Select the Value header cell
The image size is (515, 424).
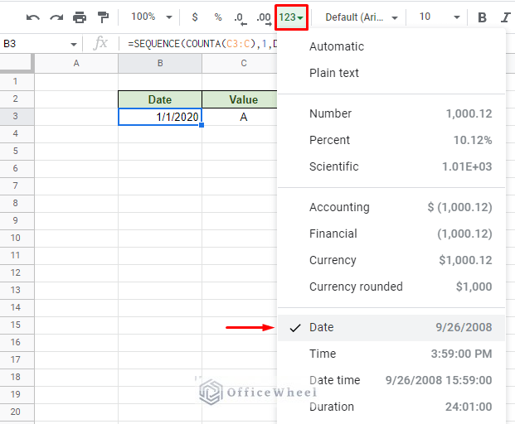tap(240, 99)
